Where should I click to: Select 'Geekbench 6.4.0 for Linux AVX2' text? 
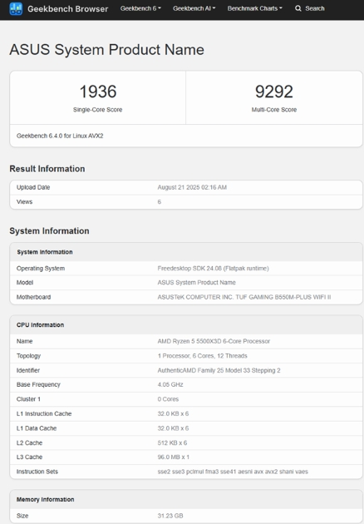pos(60,136)
